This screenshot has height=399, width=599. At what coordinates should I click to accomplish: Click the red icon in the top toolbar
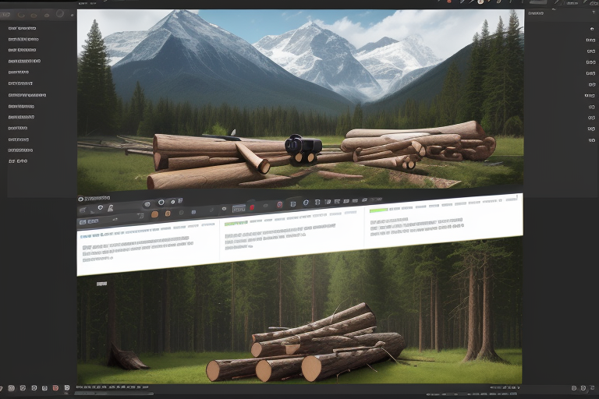coord(449,2)
